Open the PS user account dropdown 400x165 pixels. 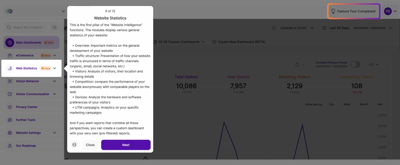pyautogui.click(x=390, y=11)
